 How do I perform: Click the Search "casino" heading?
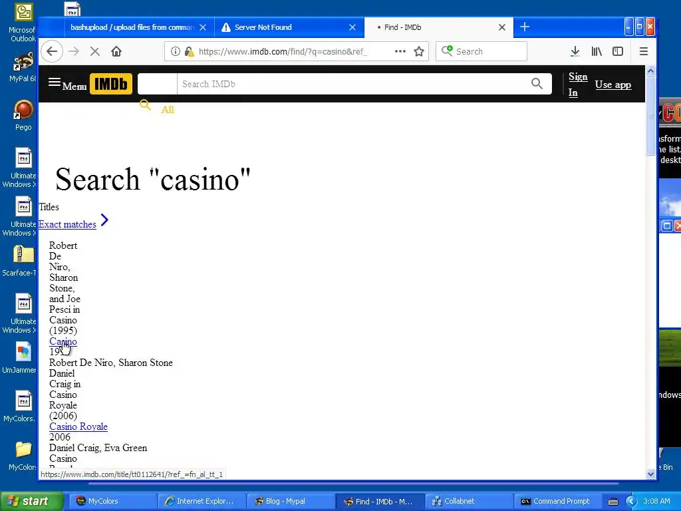[153, 179]
